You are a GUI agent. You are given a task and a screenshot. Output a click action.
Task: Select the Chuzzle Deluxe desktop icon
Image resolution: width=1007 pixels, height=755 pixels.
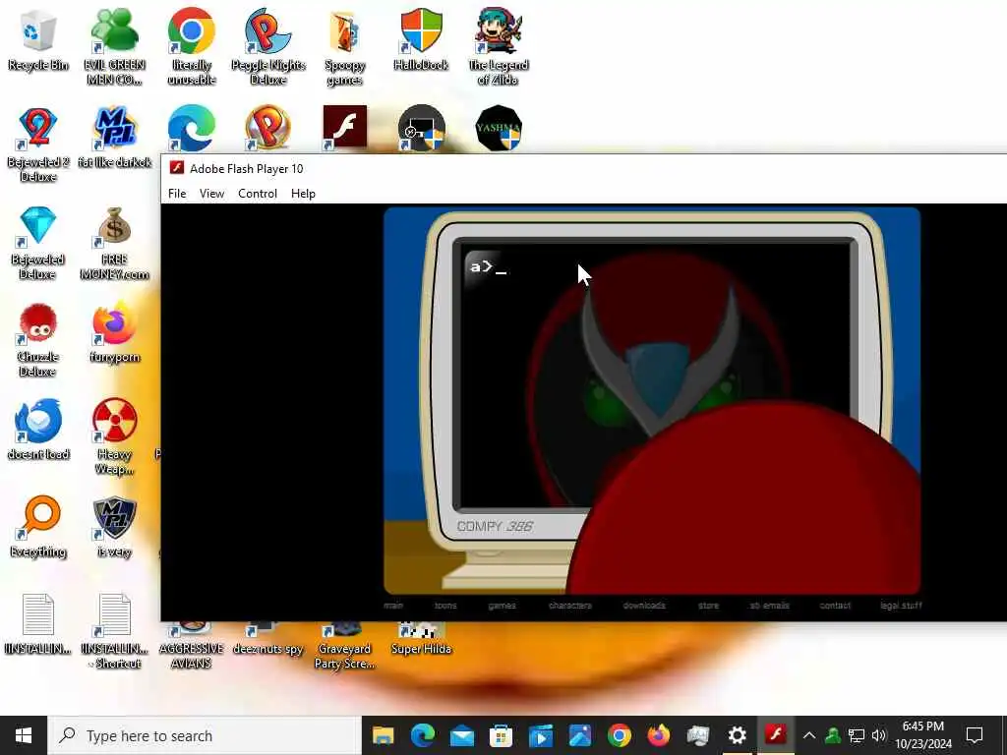pos(38,340)
